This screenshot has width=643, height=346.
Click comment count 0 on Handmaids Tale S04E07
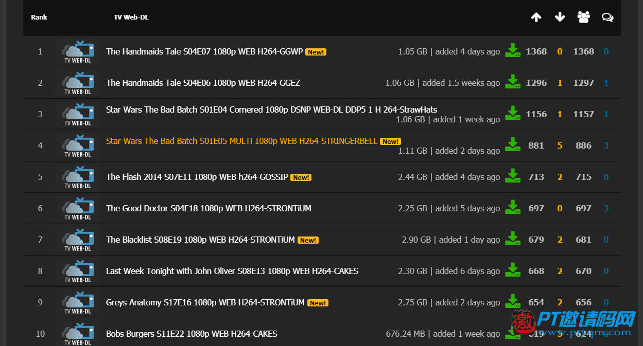click(606, 51)
